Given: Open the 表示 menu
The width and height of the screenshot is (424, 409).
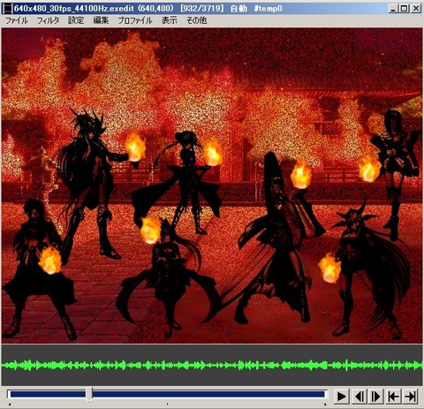Looking at the screenshot, I should pos(170,20).
